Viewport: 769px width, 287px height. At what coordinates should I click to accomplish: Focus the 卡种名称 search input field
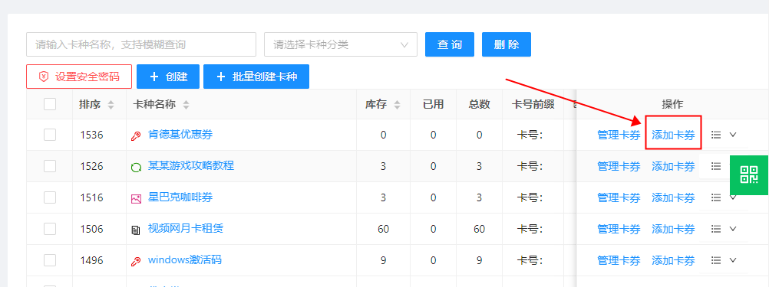click(141, 44)
